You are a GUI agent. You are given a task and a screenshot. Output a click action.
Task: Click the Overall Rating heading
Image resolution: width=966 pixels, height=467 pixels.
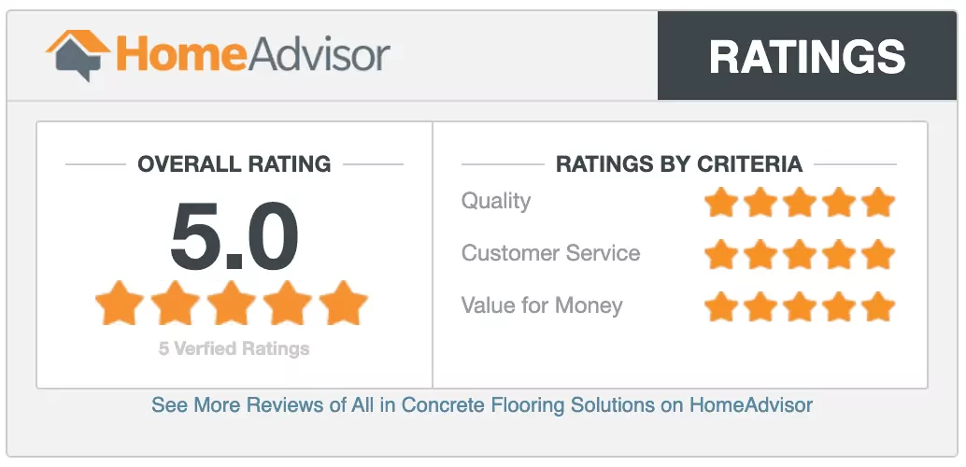(234, 164)
